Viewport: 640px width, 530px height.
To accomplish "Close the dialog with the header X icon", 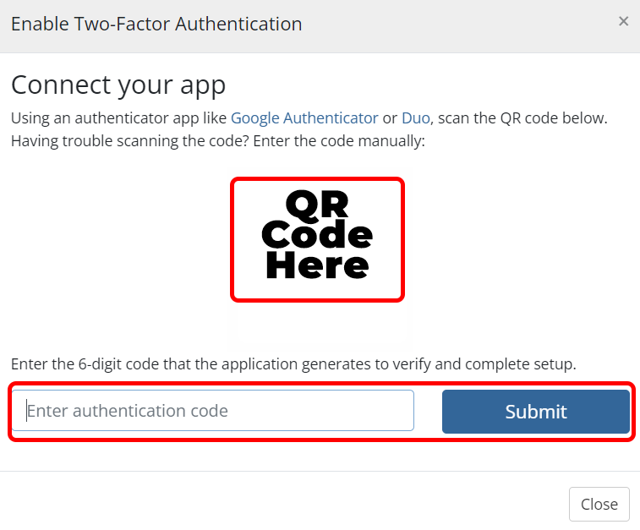I will click(x=624, y=22).
